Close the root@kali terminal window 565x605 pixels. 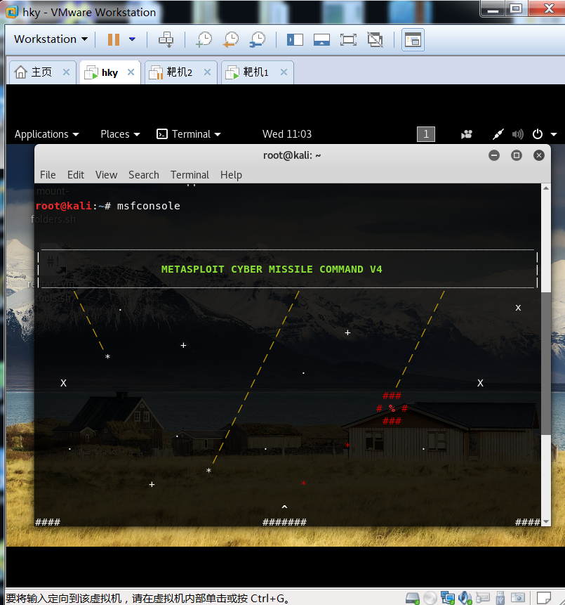pyautogui.click(x=539, y=155)
